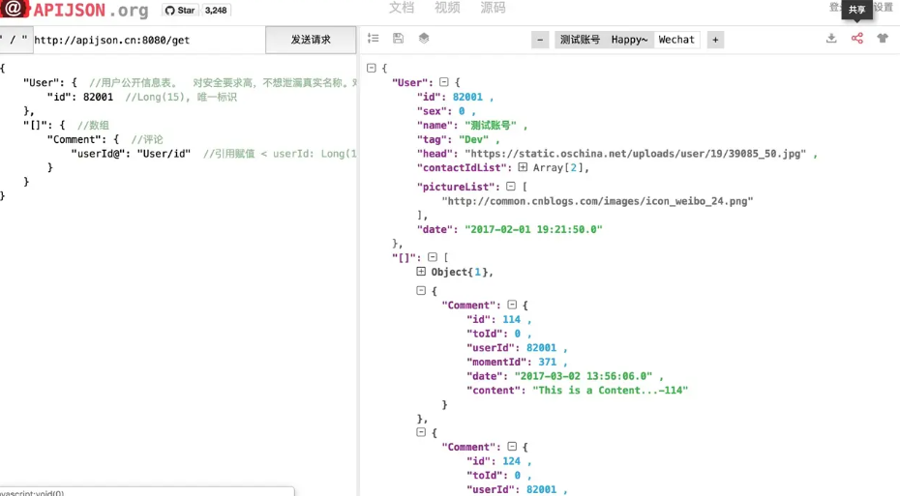Click the date value "2017-02-01 19:21:50.0"
This screenshot has height=496, width=900.
tap(533, 229)
